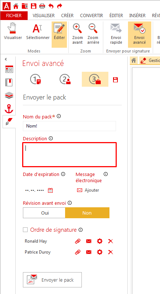Open the FICHIER menu
This screenshot has width=160, height=294.
14,16
